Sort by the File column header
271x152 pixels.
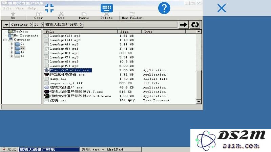(x=80, y=31)
